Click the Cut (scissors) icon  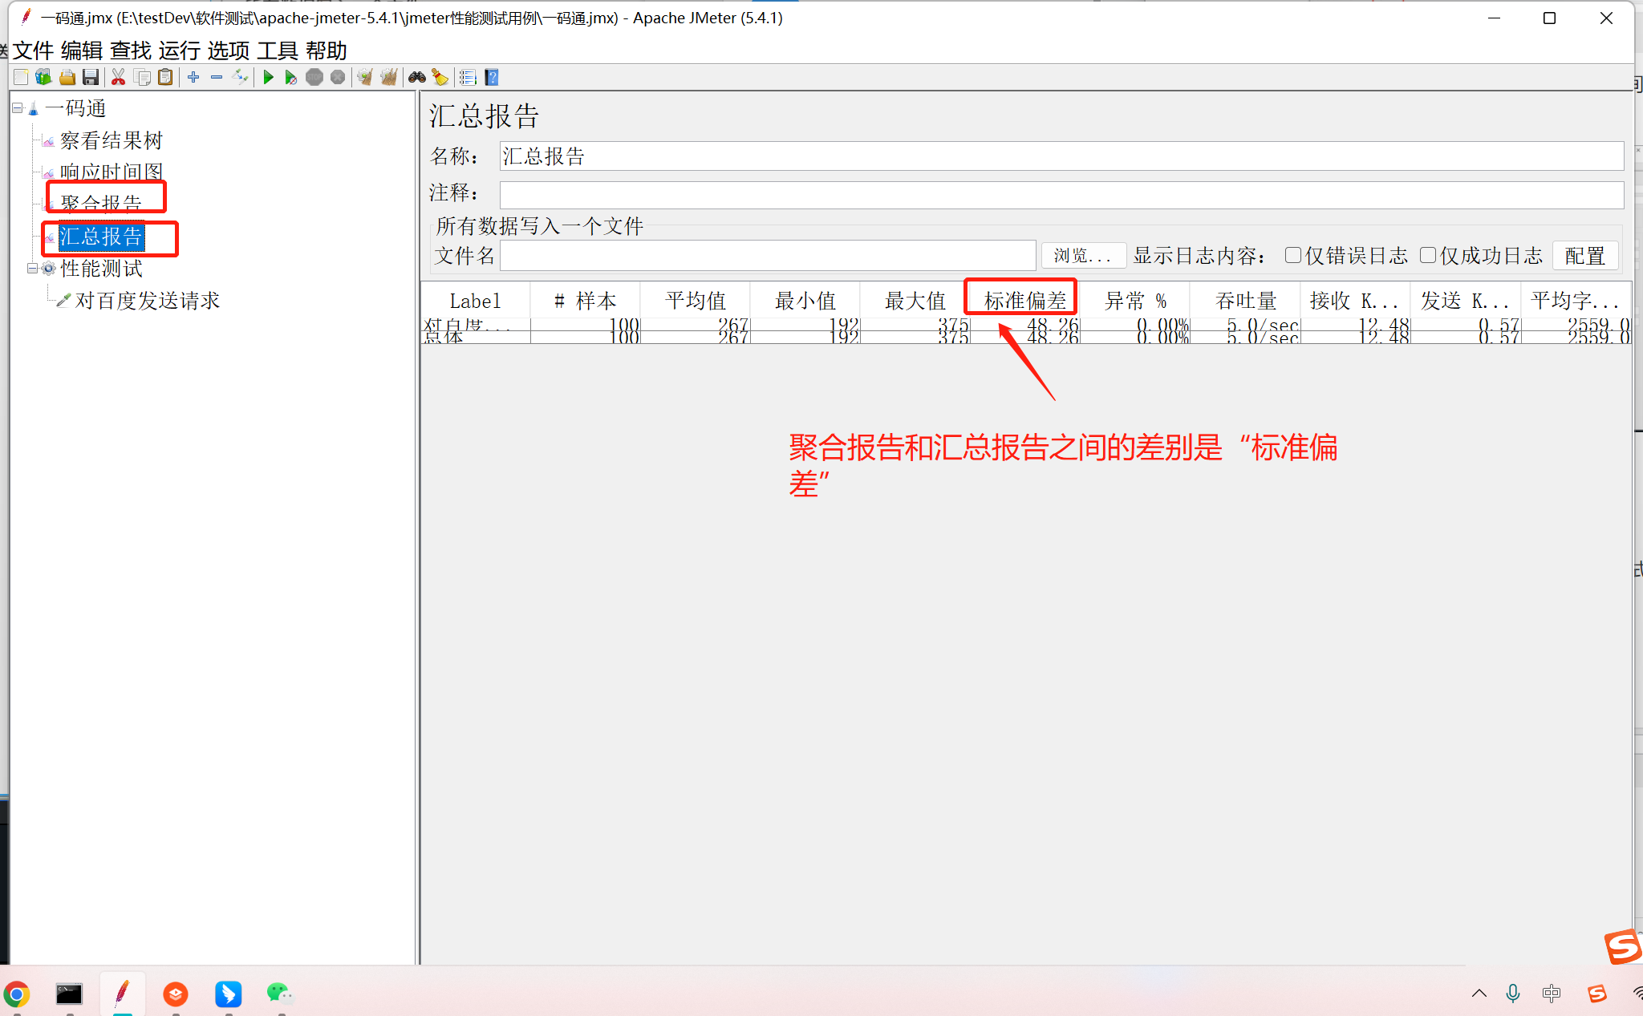click(x=118, y=77)
